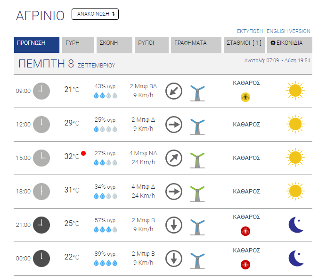Click the red mosquito icon at 21:00
This screenshot has width=318, height=276.
coord(245,231)
